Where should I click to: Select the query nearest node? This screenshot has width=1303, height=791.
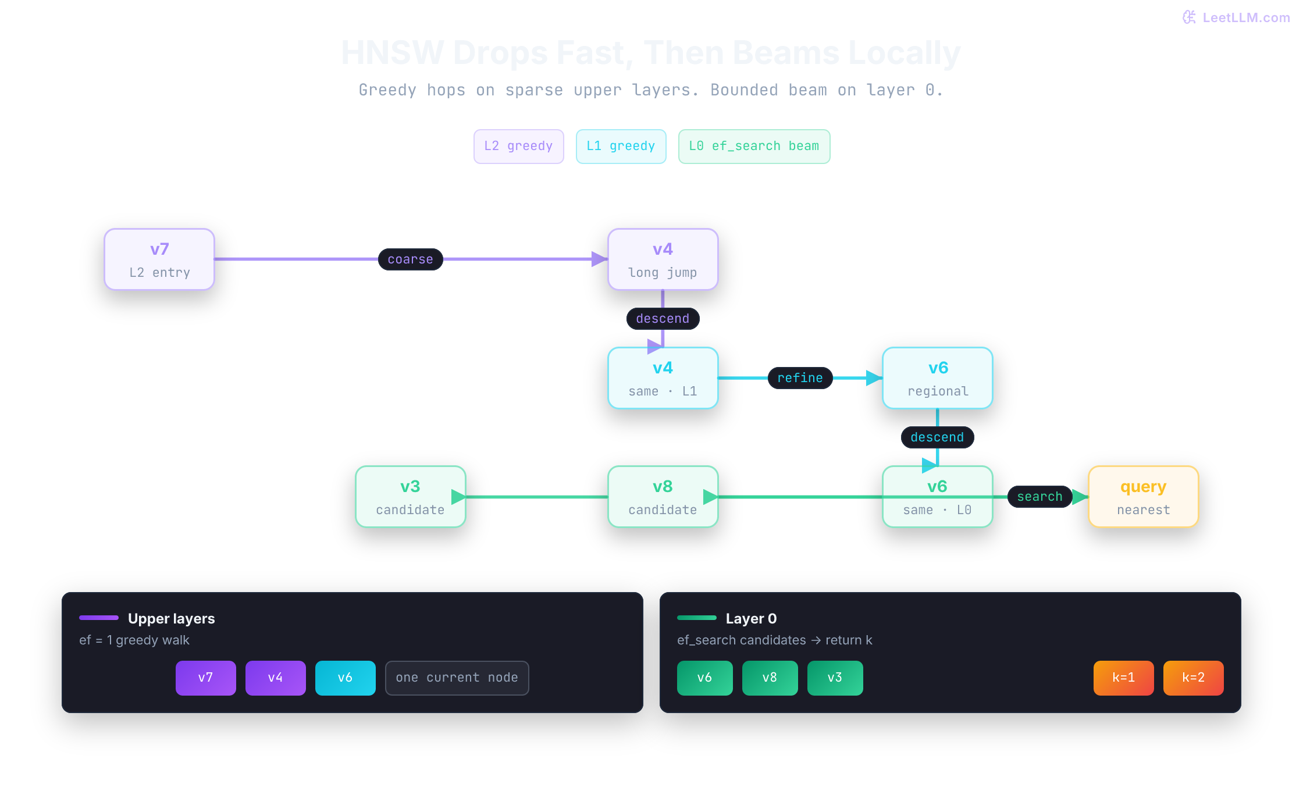pyautogui.click(x=1143, y=497)
